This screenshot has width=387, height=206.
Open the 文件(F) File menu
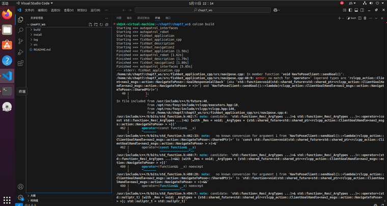point(29,10)
